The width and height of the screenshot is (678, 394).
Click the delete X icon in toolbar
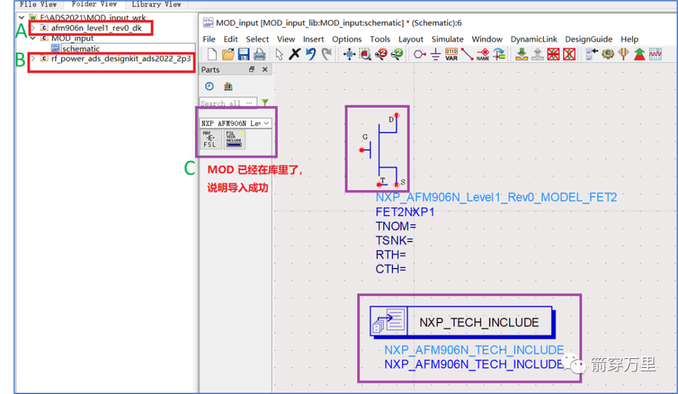pos(294,55)
